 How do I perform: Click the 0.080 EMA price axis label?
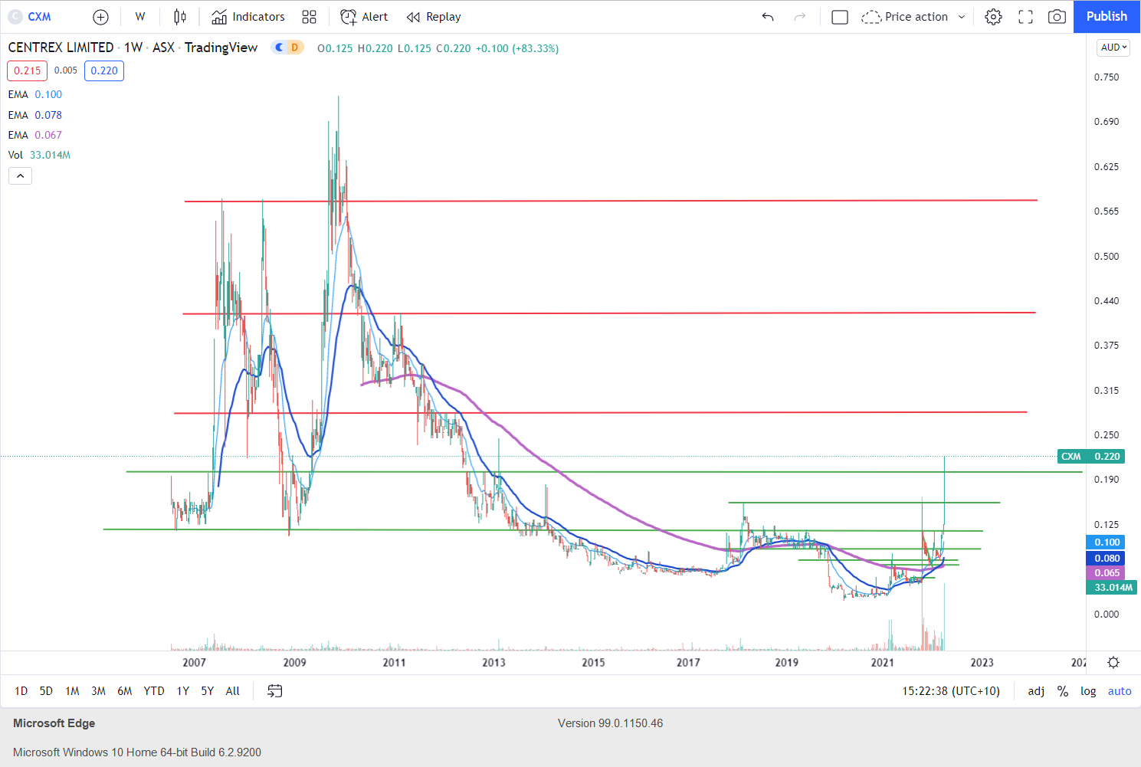coord(1106,559)
